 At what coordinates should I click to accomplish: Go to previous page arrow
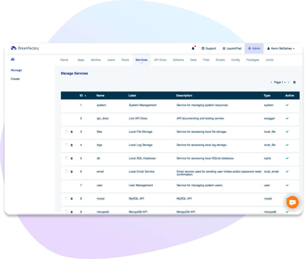point(271,82)
